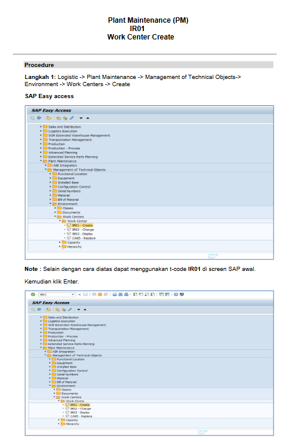Select IR01 - Create in lower tree
The height and width of the screenshot is (439, 295).
(x=77, y=405)
